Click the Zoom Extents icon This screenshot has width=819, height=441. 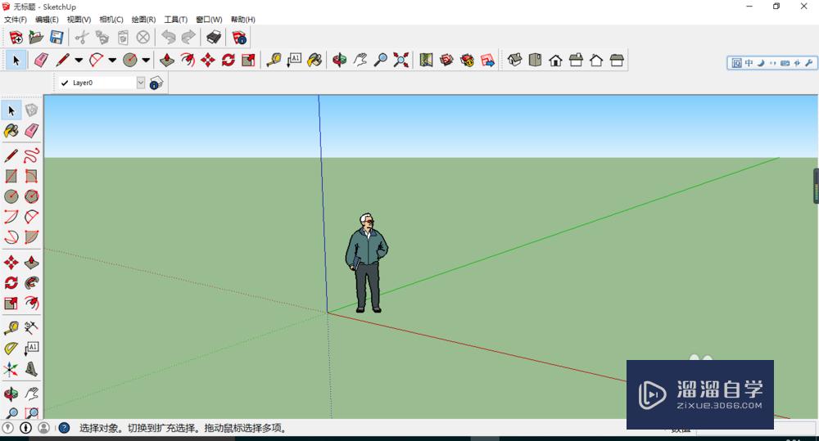400,60
